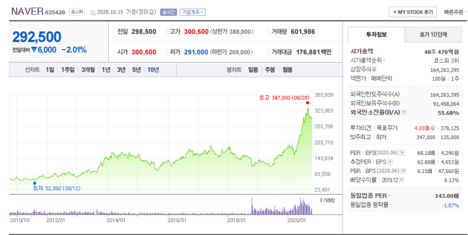Click the 최저 52,892 (08/12) label
This screenshot has height=235, width=468.
(x=57, y=188)
